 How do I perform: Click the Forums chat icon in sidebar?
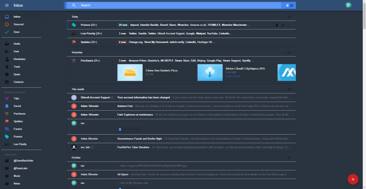click(7, 129)
